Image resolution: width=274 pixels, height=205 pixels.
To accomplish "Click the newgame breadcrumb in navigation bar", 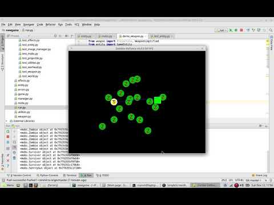I will pyautogui.click(x=12, y=30).
